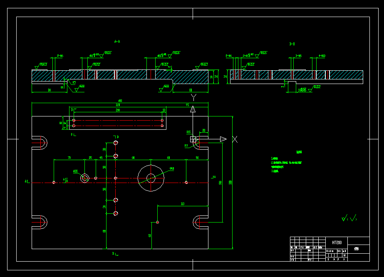Screen dimensions: 384x277
Task: Select the A-A section view title
Action: pyautogui.click(x=117, y=42)
